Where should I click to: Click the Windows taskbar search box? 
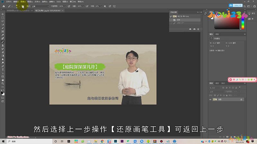tap(30, 141)
